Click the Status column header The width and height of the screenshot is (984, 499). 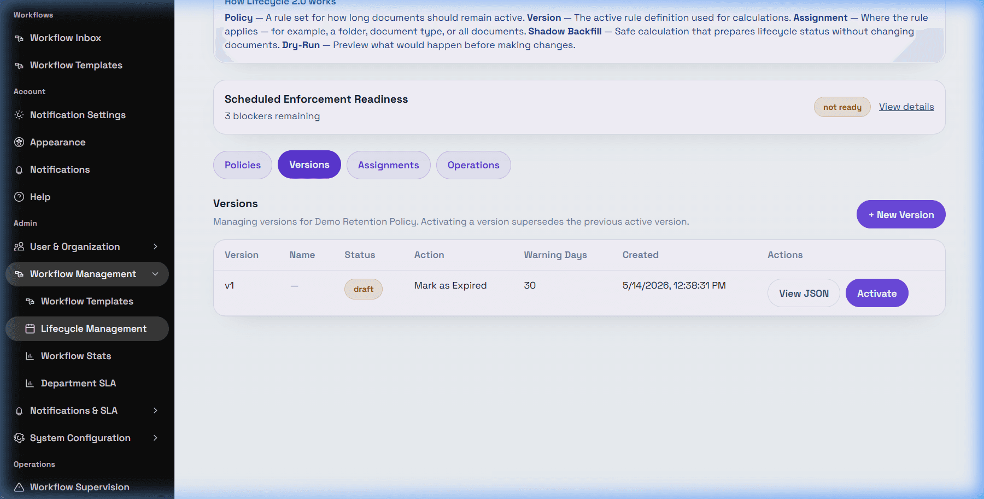click(x=360, y=255)
